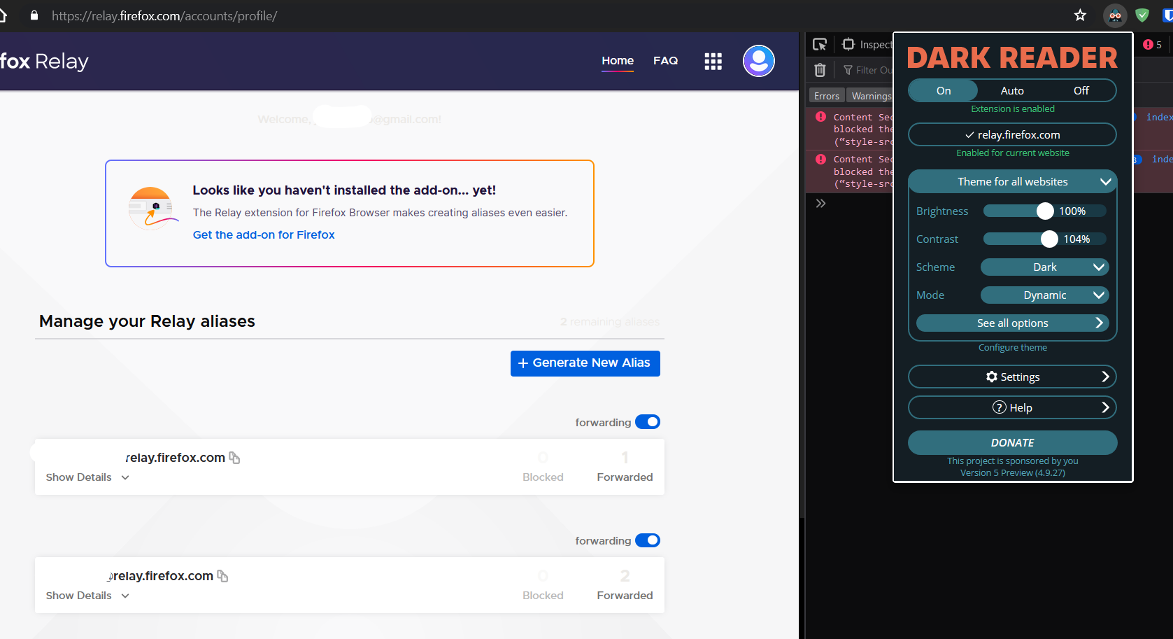Follow Get the add-on for Firefox link

click(x=264, y=235)
